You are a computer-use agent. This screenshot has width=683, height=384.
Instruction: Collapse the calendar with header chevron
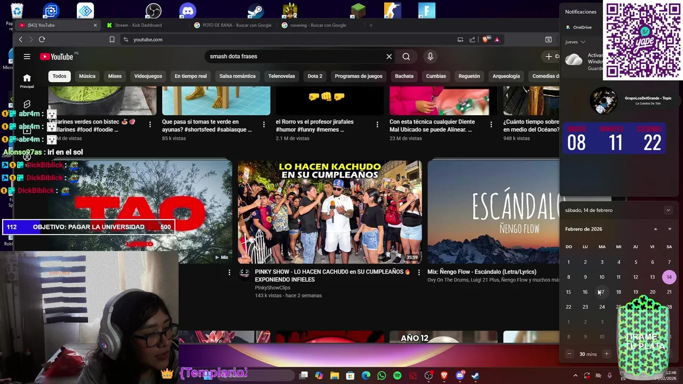click(x=668, y=210)
